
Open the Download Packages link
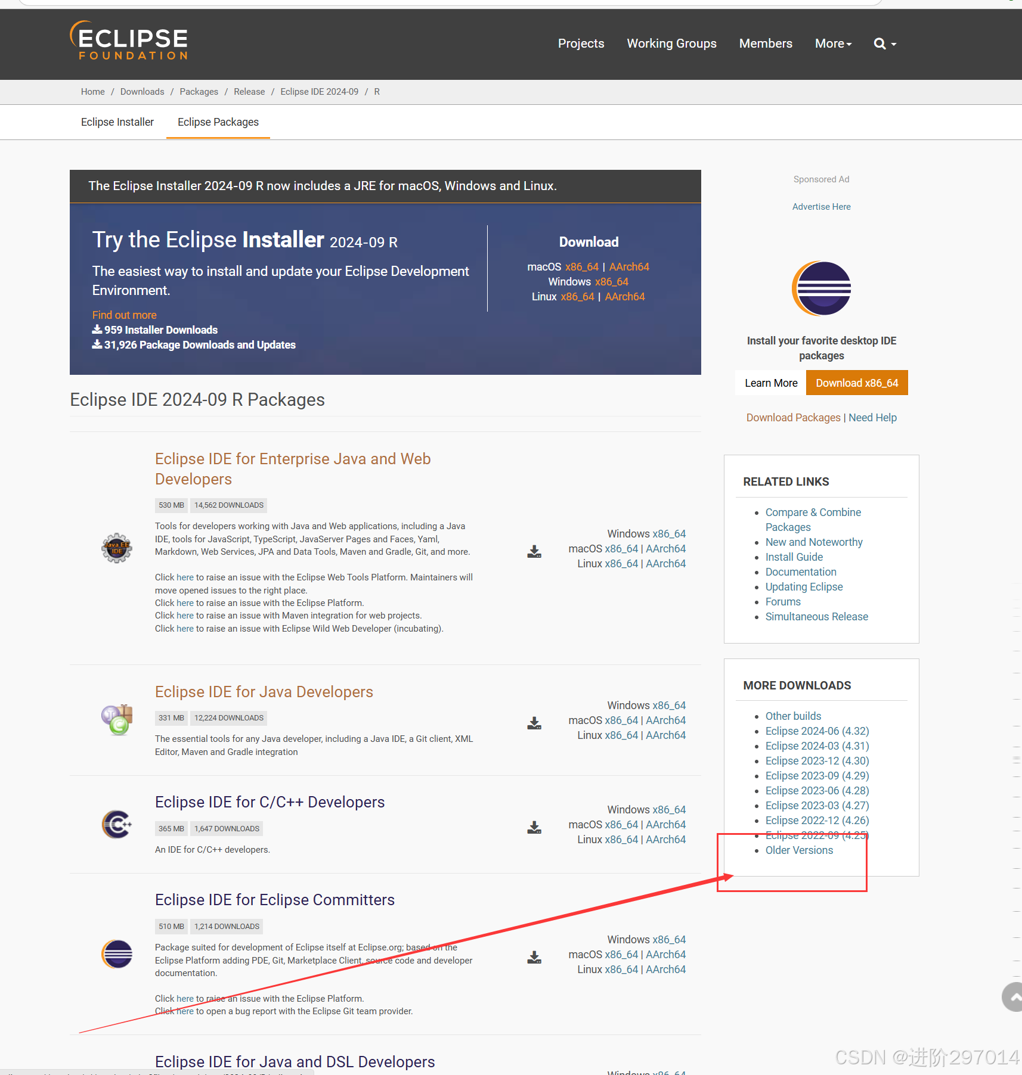point(793,418)
